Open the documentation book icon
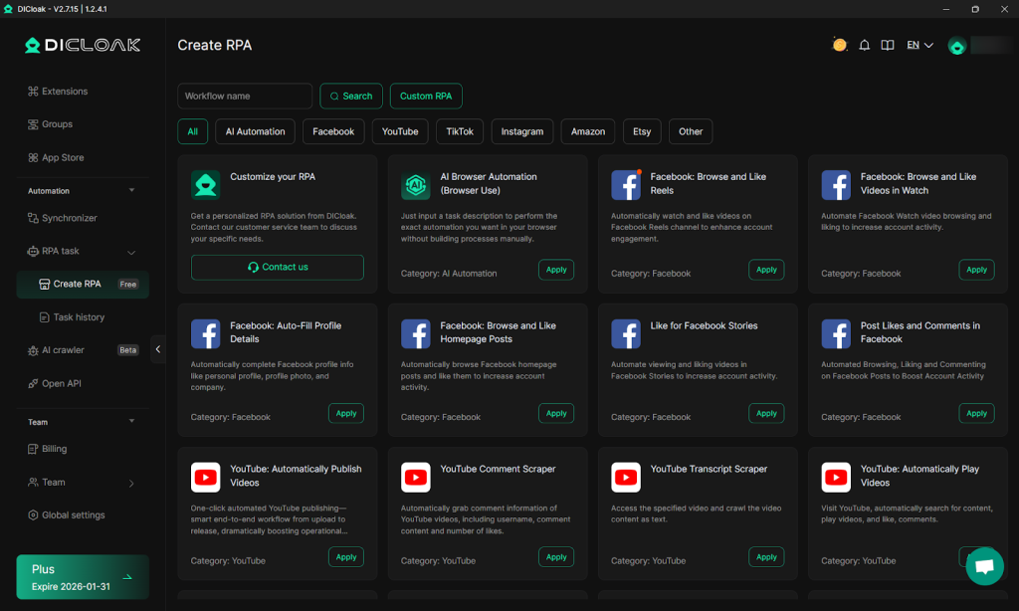Image resolution: width=1019 pixels, height=611 pixels. coord(887,45)
